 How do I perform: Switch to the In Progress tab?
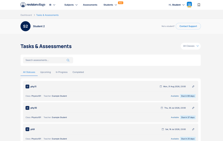click(62, 72)
